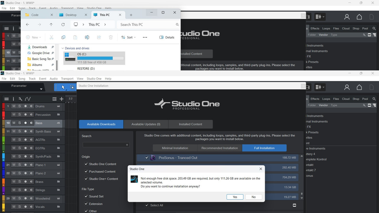The width and height of the screenshot is (379, 213).
Task: Add a new File Explorer tab
Action: point(131,15)
